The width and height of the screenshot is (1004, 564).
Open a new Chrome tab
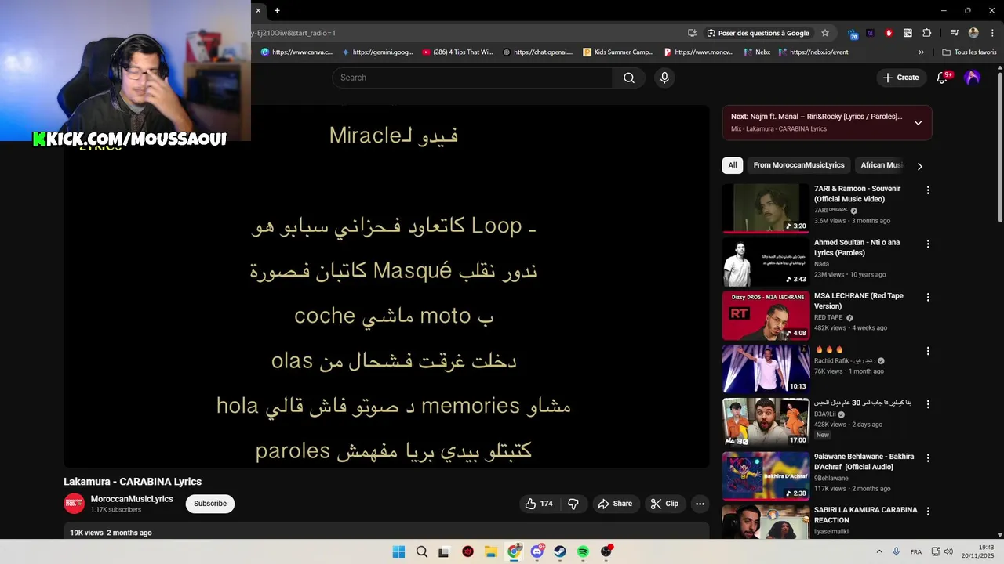tap(277, 10)
